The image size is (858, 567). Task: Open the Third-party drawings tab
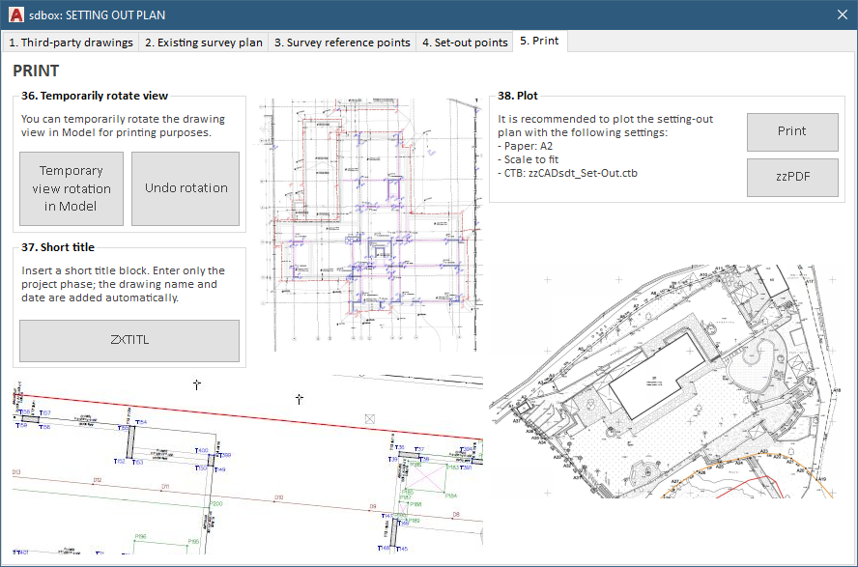tap(71, 43)
